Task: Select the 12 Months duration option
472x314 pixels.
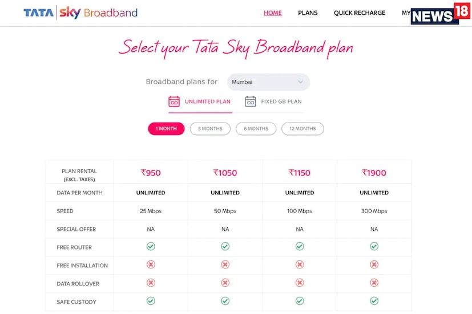Action: [302, 129]
